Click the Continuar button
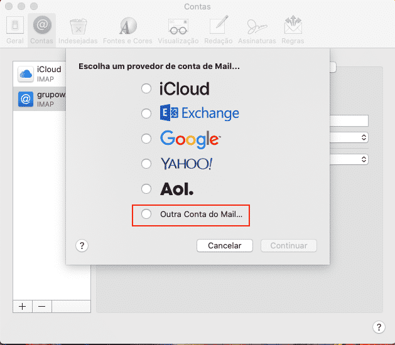Image resolution: width=395 pixels, height=345 pixels. pos(289,245)
